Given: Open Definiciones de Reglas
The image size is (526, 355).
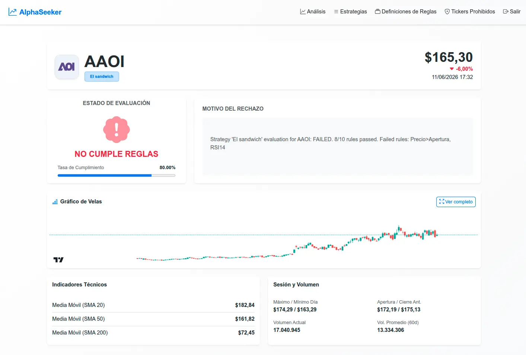Looking at the screenshot, I should click(406, 12).
